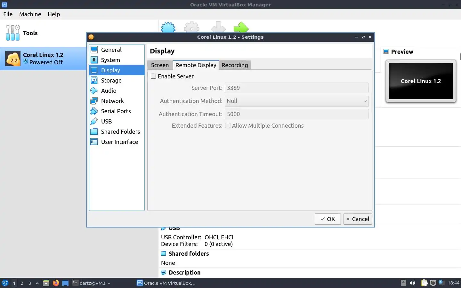Open the Machine menu
461x288 pixels.
(x=30, y=14)
